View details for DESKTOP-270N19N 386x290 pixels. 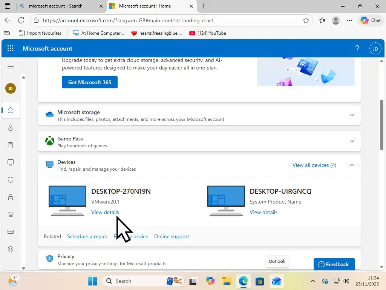coord(105,212)
